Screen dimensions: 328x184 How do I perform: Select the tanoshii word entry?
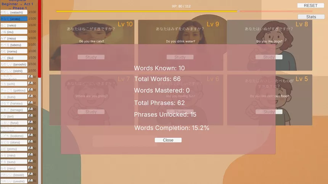point(14,64)
